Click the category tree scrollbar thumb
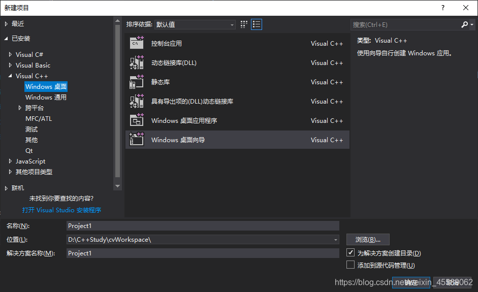The image size is (478, 292). (x=117, y=101)
